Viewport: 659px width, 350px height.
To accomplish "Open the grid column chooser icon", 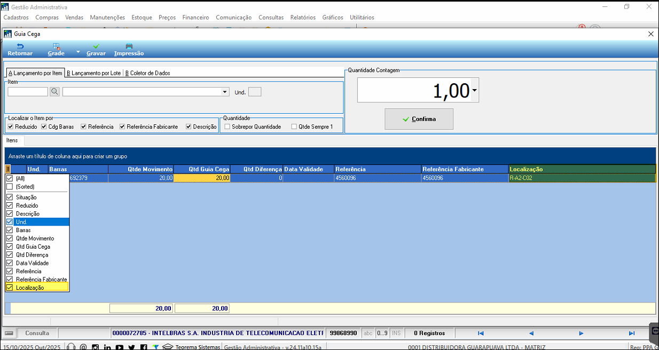I will (8, 169).
